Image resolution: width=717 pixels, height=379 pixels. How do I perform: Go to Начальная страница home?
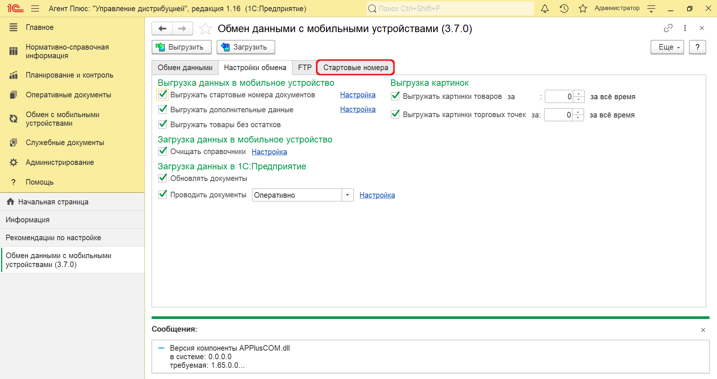tap(72, 202)
